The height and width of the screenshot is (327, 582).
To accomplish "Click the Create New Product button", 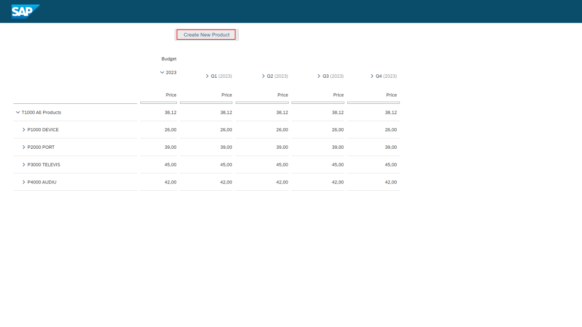I will (206, 35).
